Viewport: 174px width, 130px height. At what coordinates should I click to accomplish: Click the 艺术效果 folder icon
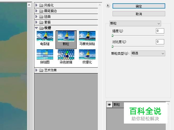(x=41, y=70)
